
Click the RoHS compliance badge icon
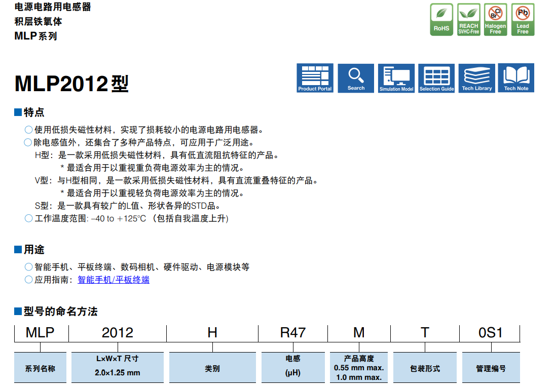(441, 20)
